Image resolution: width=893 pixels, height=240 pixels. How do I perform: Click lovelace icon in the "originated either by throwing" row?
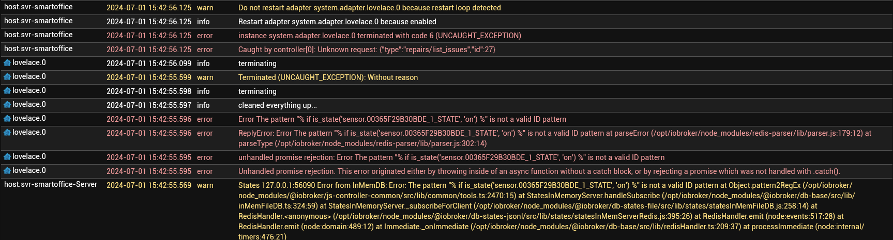point(7,171)
